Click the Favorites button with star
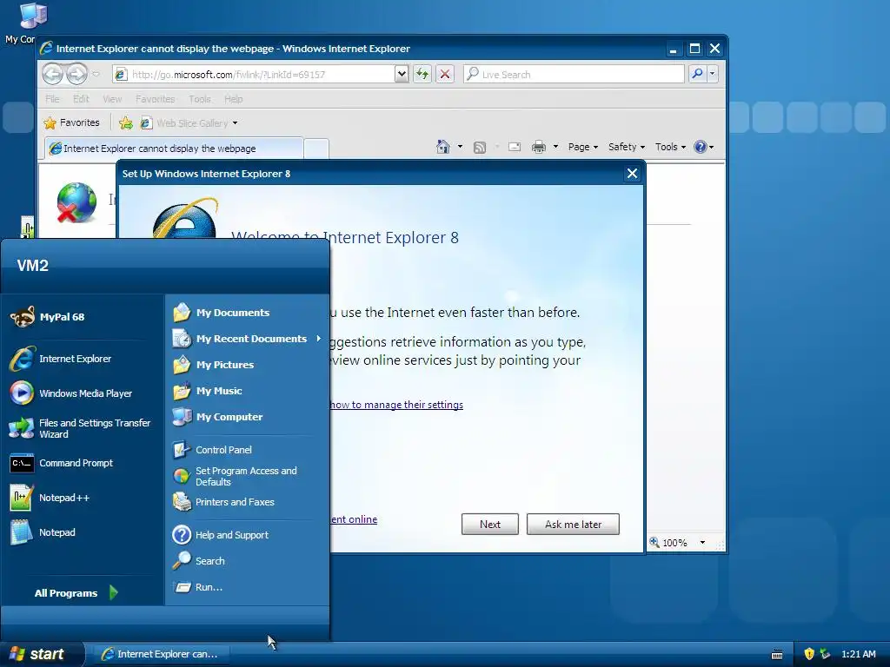The image size is (890, 667). (x=71, y=122)
